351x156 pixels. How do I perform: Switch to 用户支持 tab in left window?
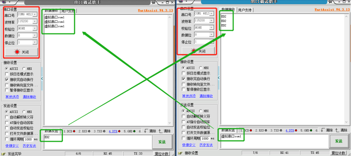pyautogui.click(x=68, y=11)
